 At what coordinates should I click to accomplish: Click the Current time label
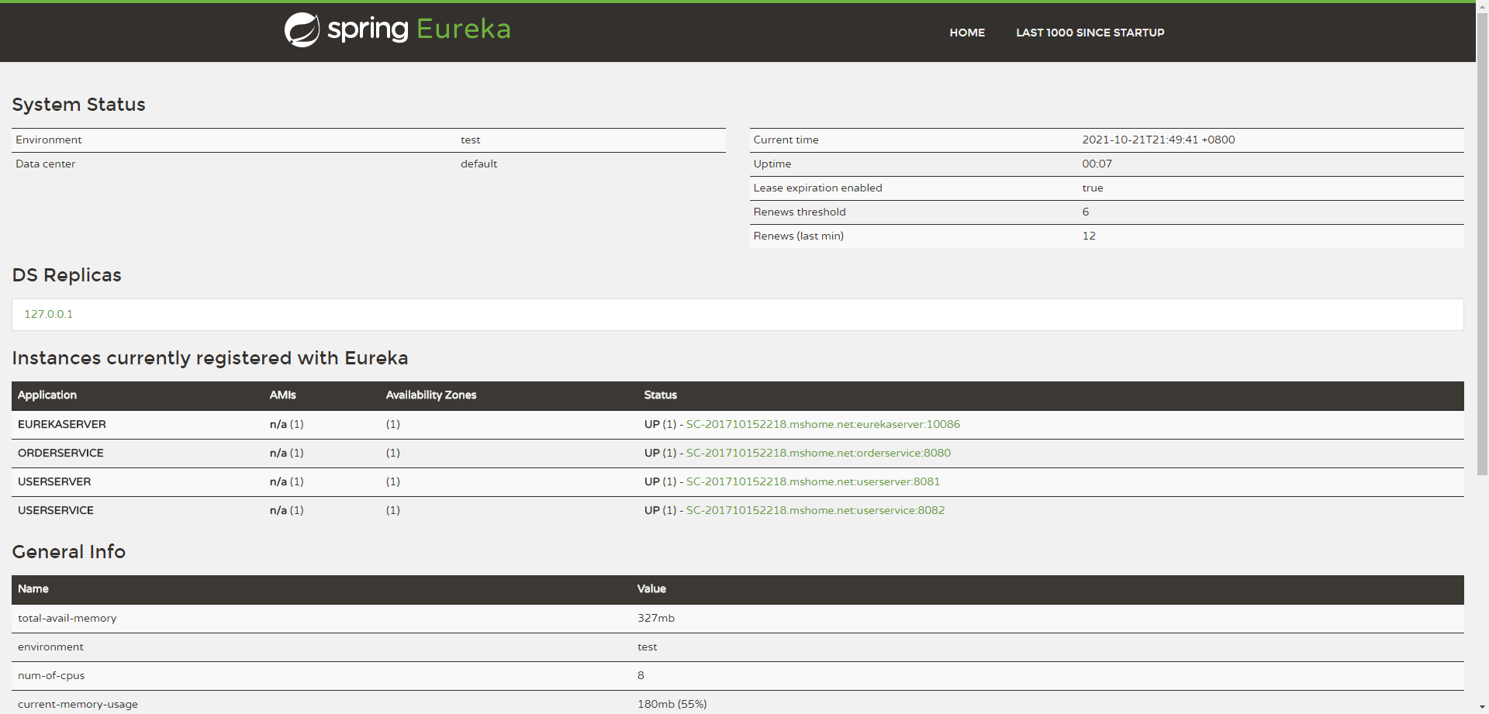coord(786,140)
